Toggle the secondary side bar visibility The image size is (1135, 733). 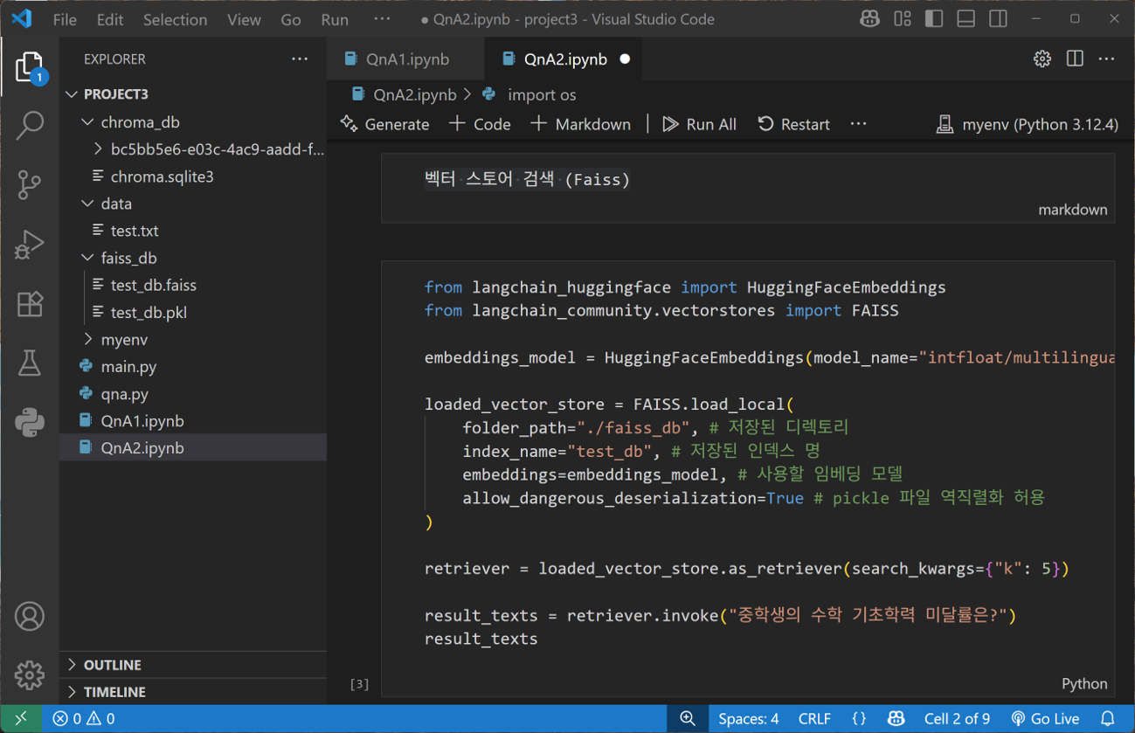[999, 19]
